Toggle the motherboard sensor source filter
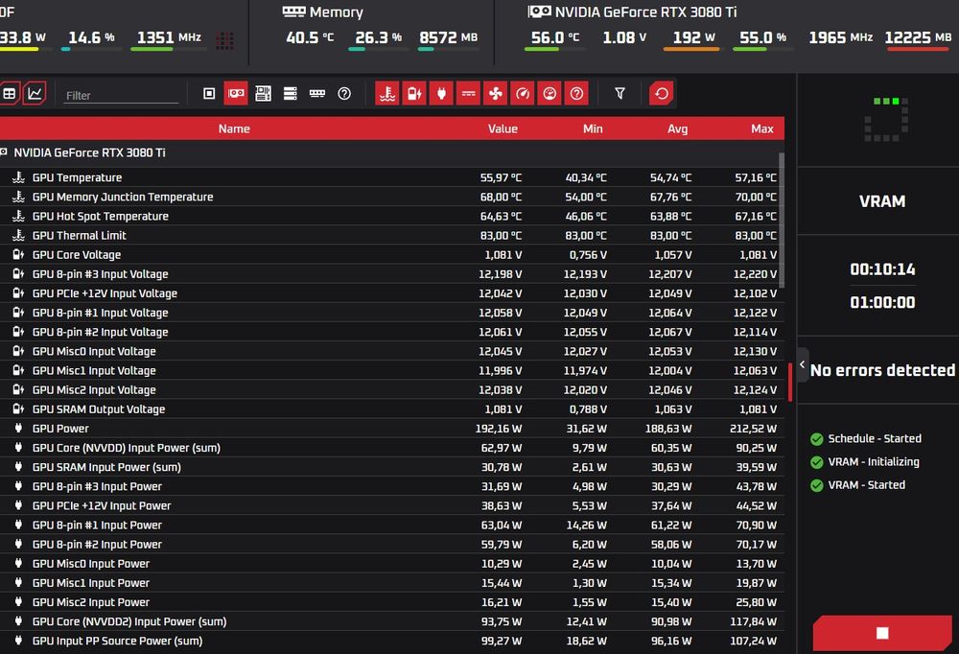Image resolution: width=959 pixels, height=654 pixels. pos(263,94)
